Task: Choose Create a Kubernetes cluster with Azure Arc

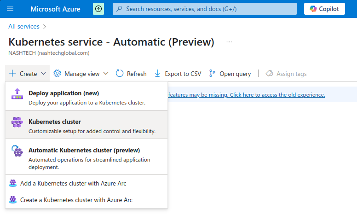Action: [76, 200]
